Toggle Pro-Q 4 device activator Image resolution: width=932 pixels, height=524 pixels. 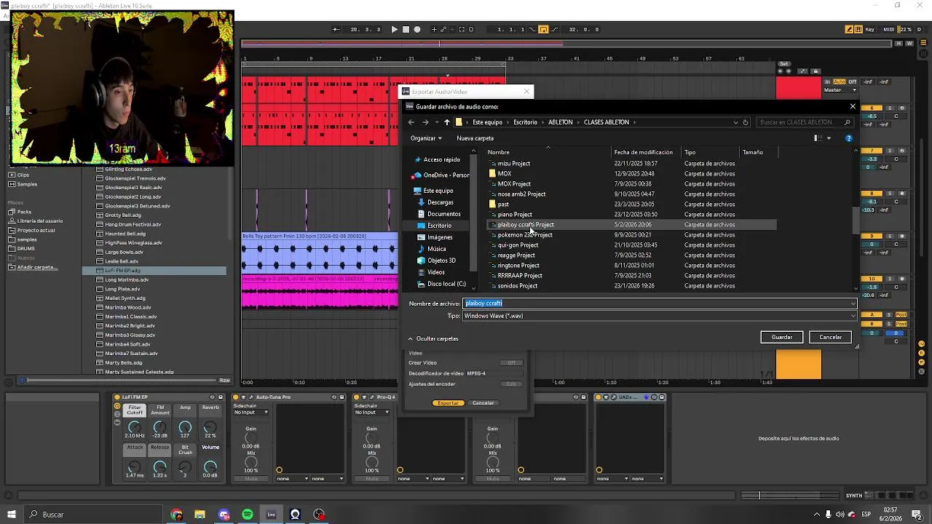[357, 397]
